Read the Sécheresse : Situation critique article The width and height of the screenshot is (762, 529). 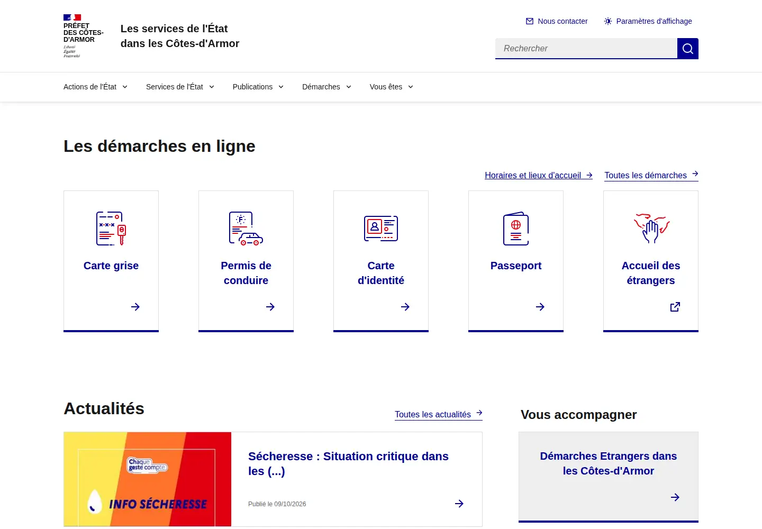[348, 463]
